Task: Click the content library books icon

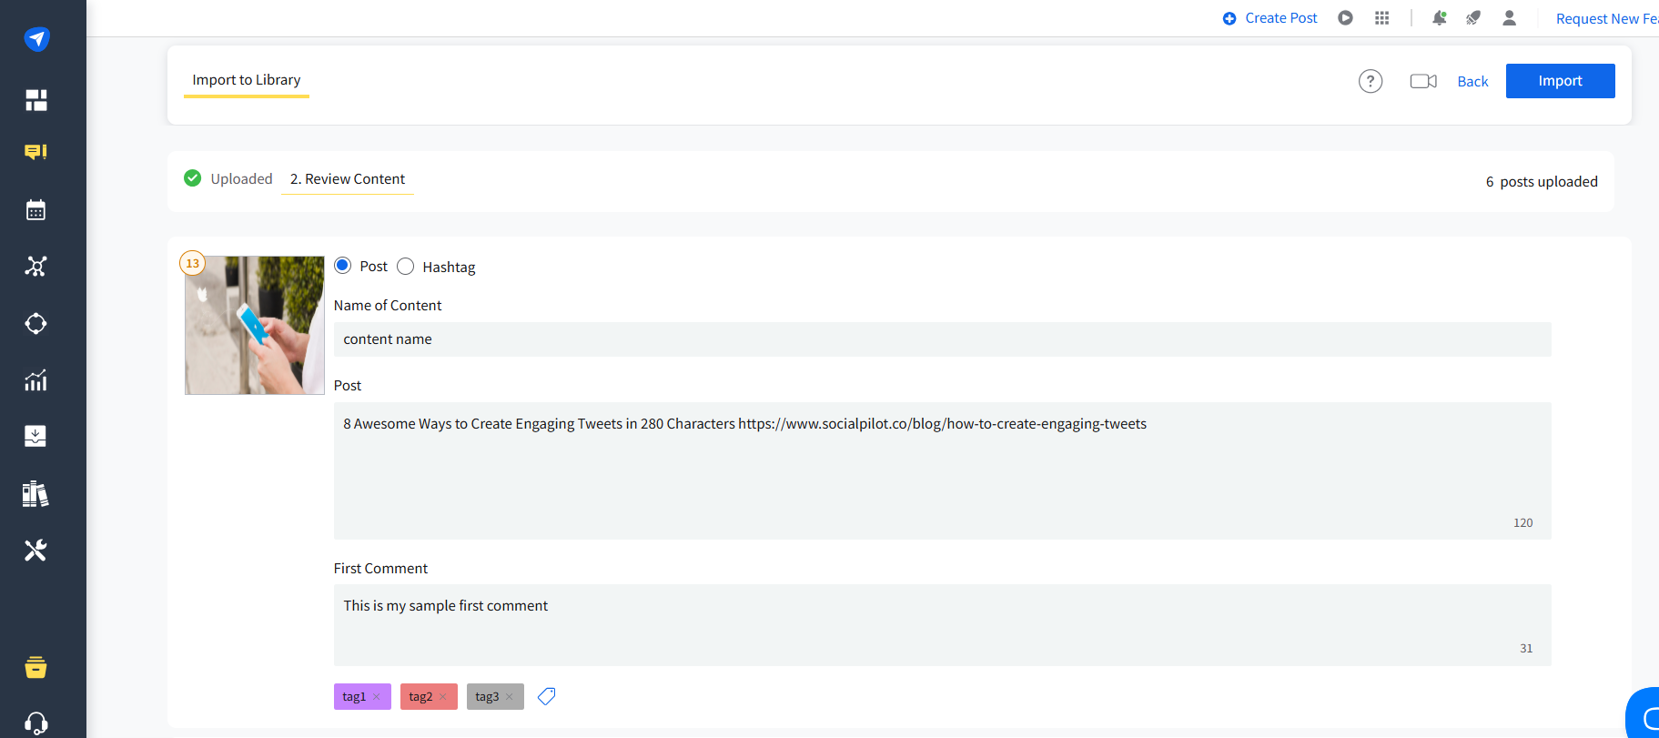Action: (35, 493)
